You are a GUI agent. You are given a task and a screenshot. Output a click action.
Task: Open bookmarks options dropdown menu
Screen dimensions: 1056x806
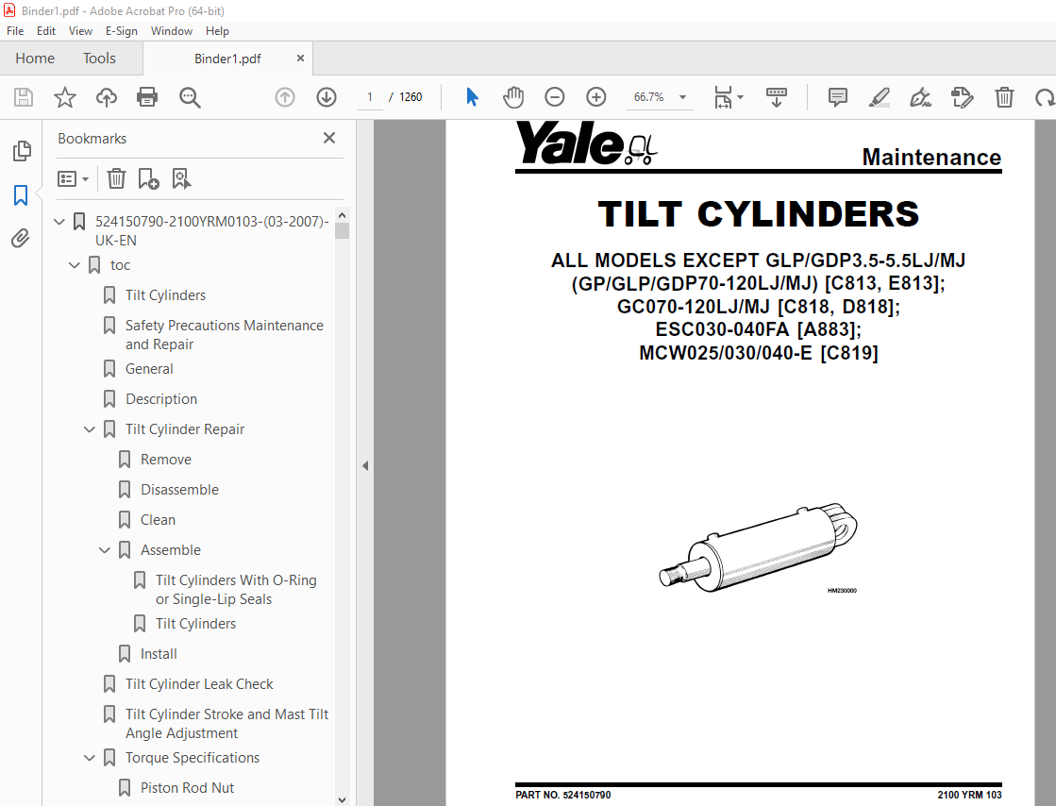[x=73, y=178]
